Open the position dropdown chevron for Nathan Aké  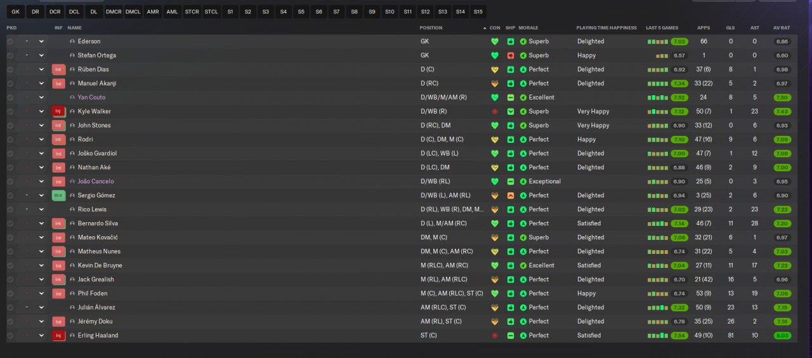click(x=41, y=168)
